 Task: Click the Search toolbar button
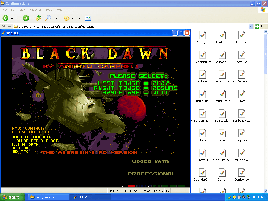point(53,18)
